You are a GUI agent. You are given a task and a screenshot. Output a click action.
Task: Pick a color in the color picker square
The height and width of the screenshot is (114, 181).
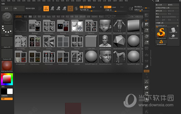(x=7, y=79)
